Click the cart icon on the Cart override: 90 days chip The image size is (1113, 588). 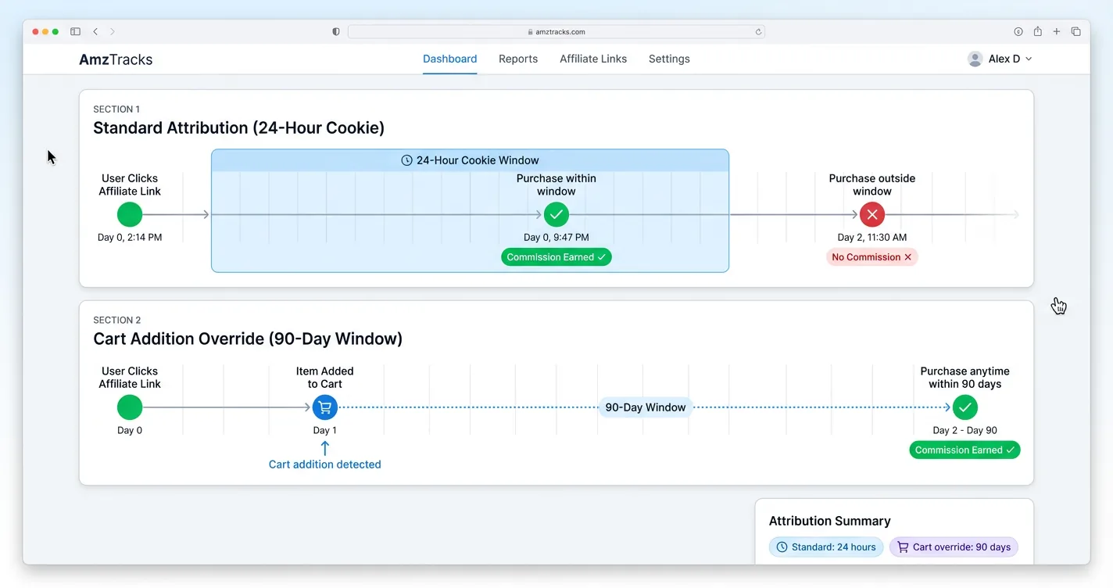point(902,547)
